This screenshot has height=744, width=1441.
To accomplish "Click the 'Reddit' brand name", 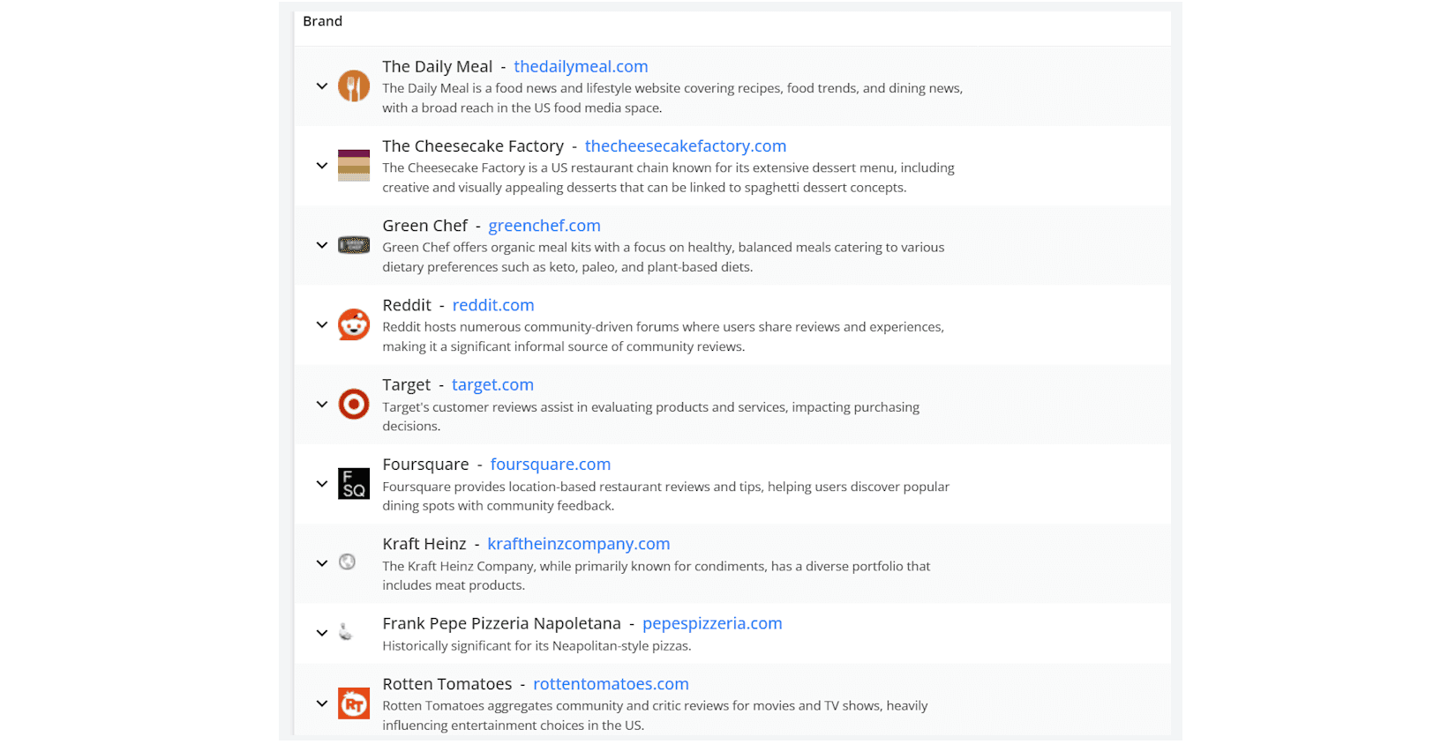I will tap(407, 305).
